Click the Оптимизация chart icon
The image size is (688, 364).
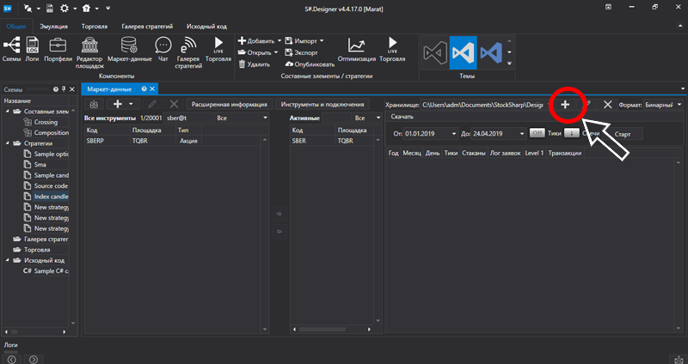[356, 46]
